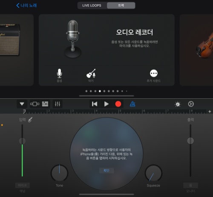213x197 pixels.
Task: Click the Play button
Action: (x=106, y=104)
